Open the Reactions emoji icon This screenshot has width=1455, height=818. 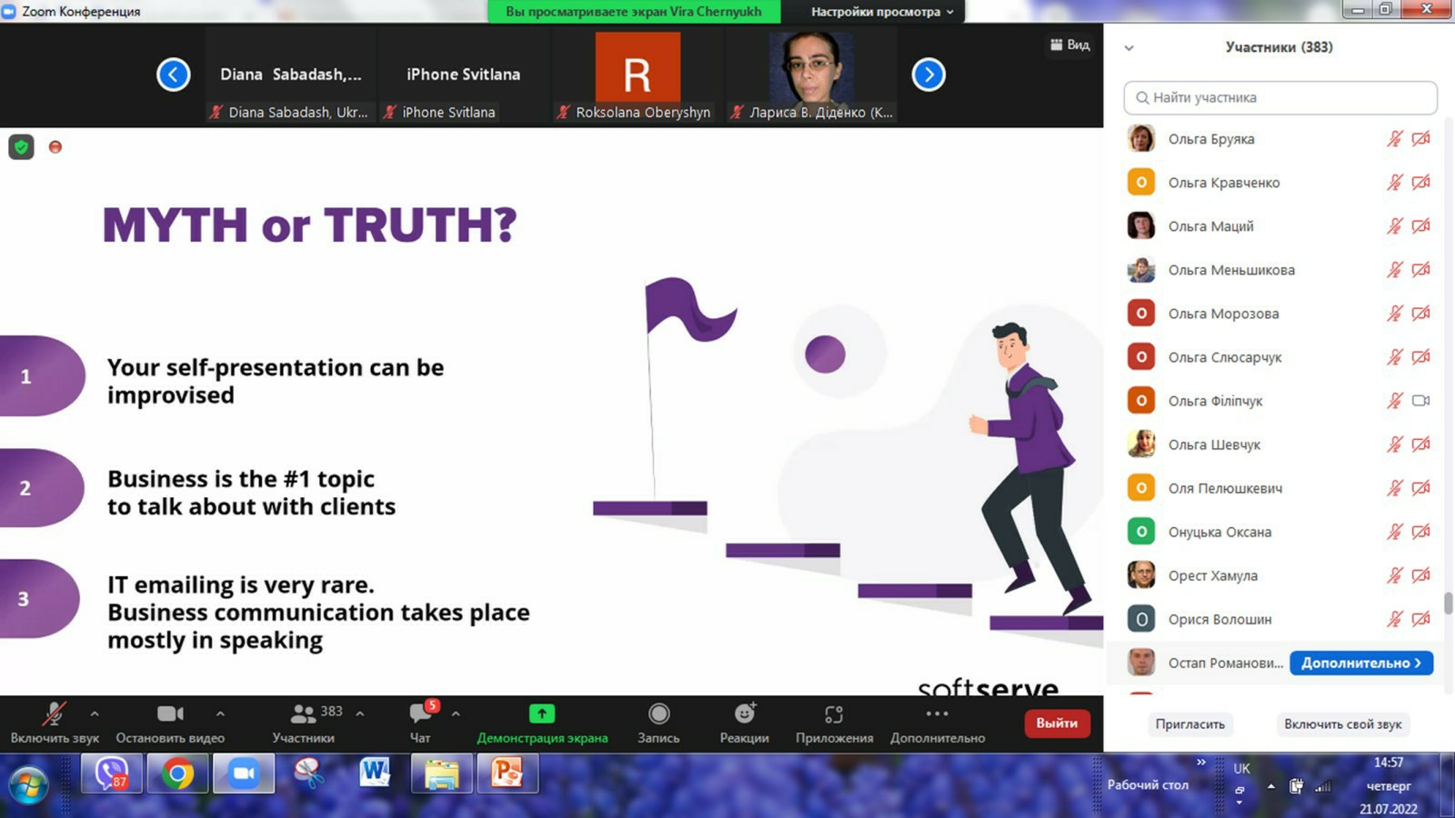[x=744, y=714]
